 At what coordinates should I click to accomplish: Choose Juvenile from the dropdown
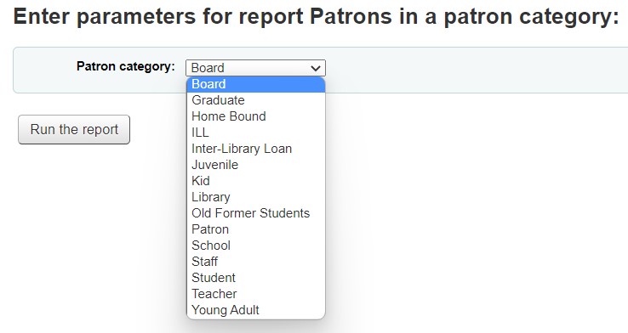click(256, 165)
